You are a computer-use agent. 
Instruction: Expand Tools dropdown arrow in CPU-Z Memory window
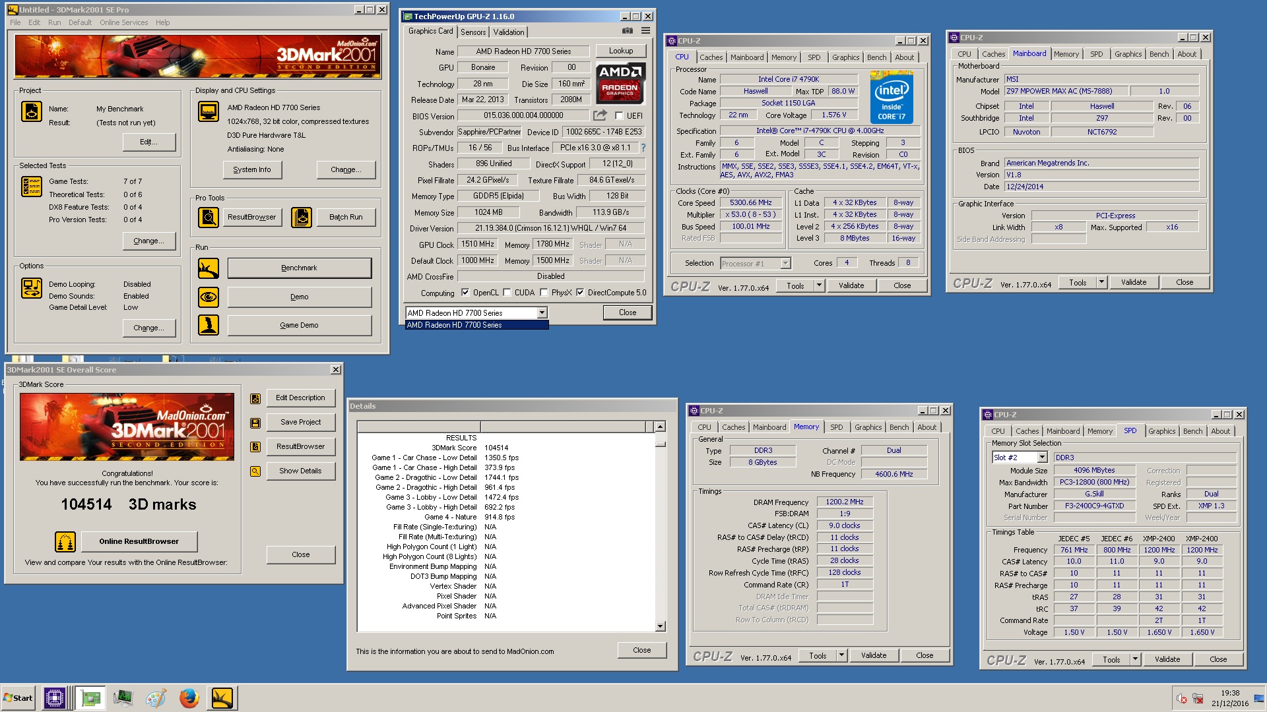click(x=841, y=656)
